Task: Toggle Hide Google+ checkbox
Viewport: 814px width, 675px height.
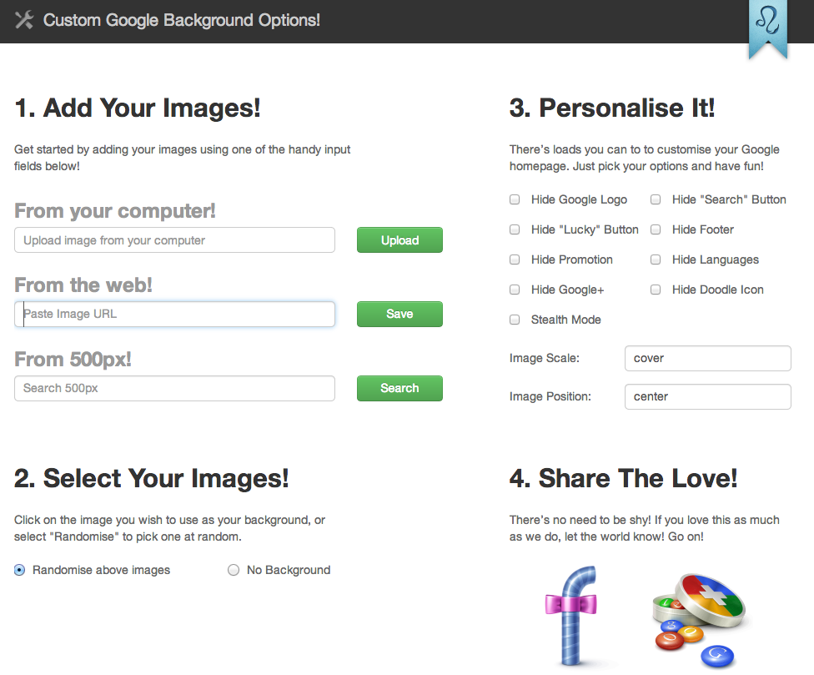Action: coord(515,290)
